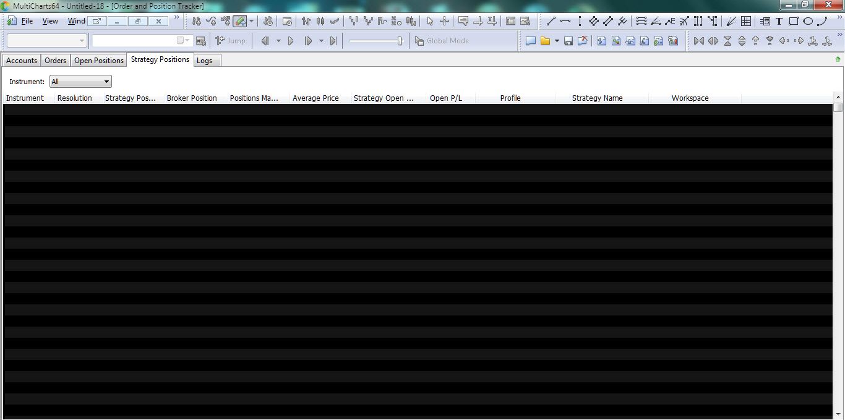Select the arc drawing tool
The image size is (845, 420).
pyautogui.click(x=822, y=21)
